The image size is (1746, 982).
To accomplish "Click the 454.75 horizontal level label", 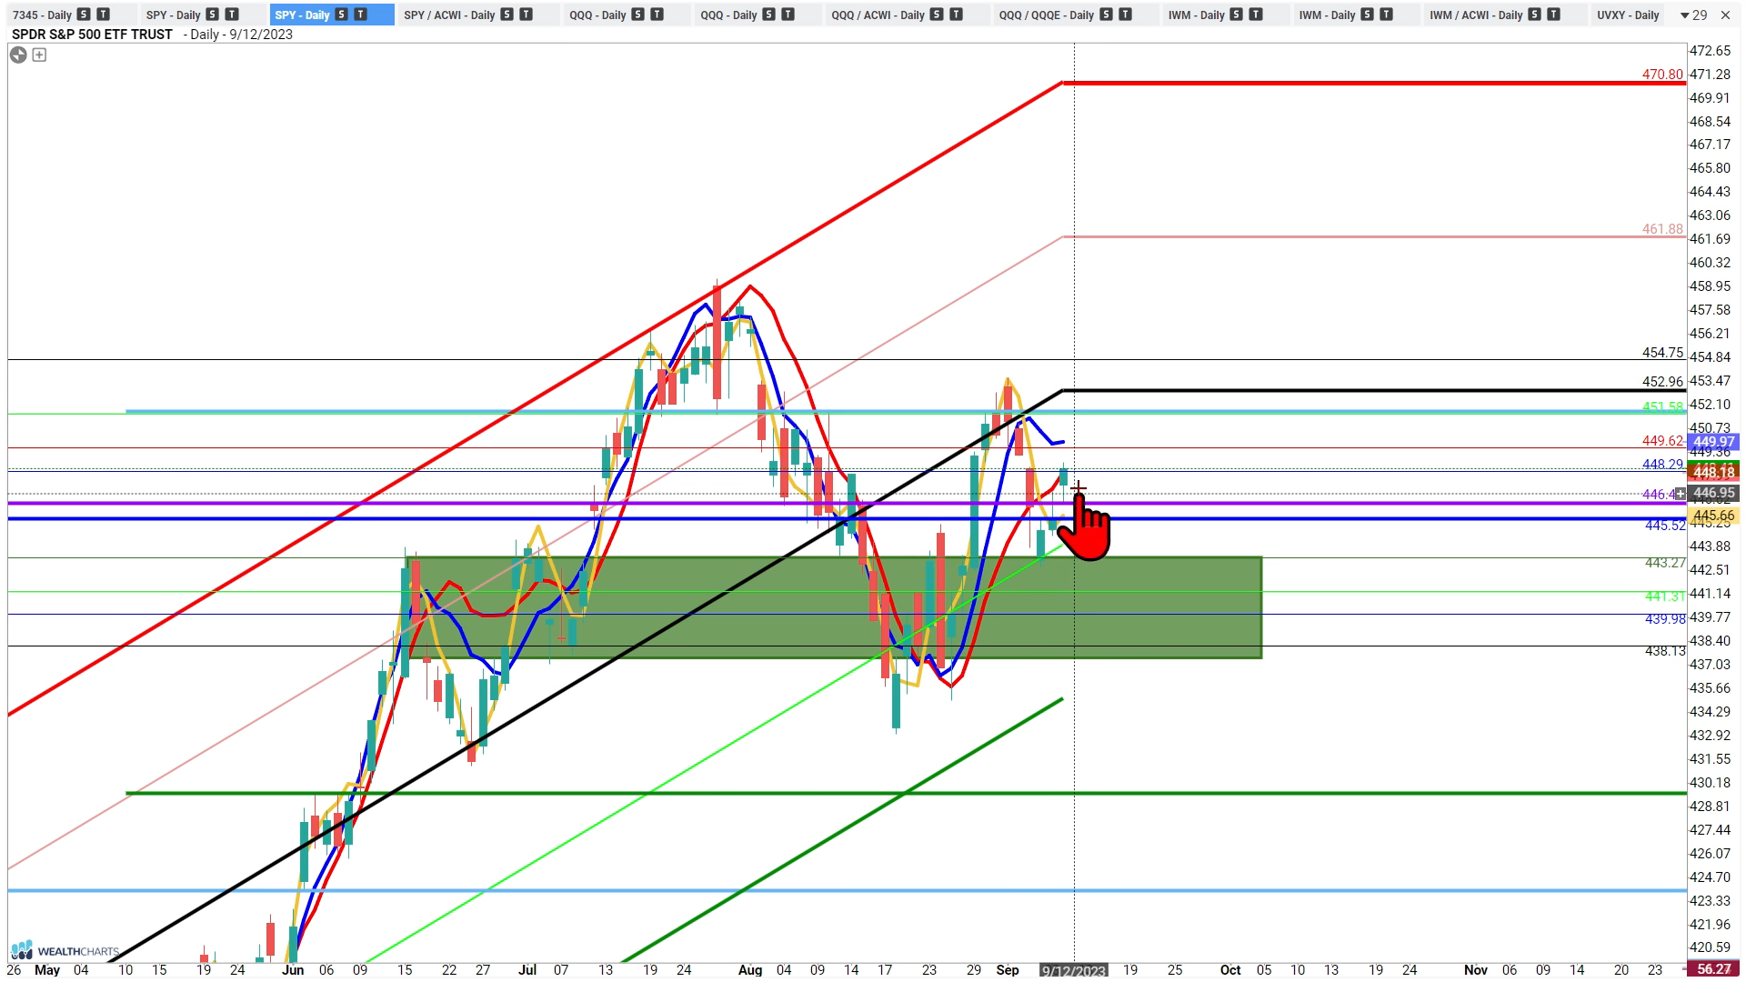I will click(x=1662, y=353).
